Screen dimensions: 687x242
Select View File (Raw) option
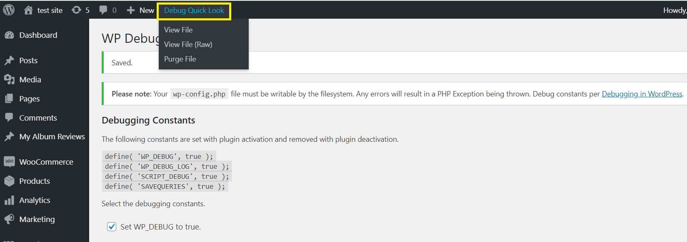pos(188,44)
